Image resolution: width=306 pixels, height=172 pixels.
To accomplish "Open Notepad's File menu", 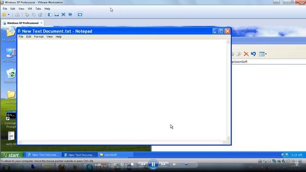I will 21,37.
